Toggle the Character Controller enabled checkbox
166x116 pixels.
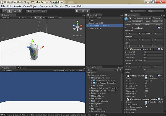click(131, 49)
